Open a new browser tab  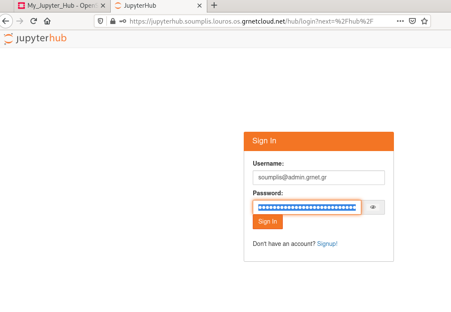(214, 6)
